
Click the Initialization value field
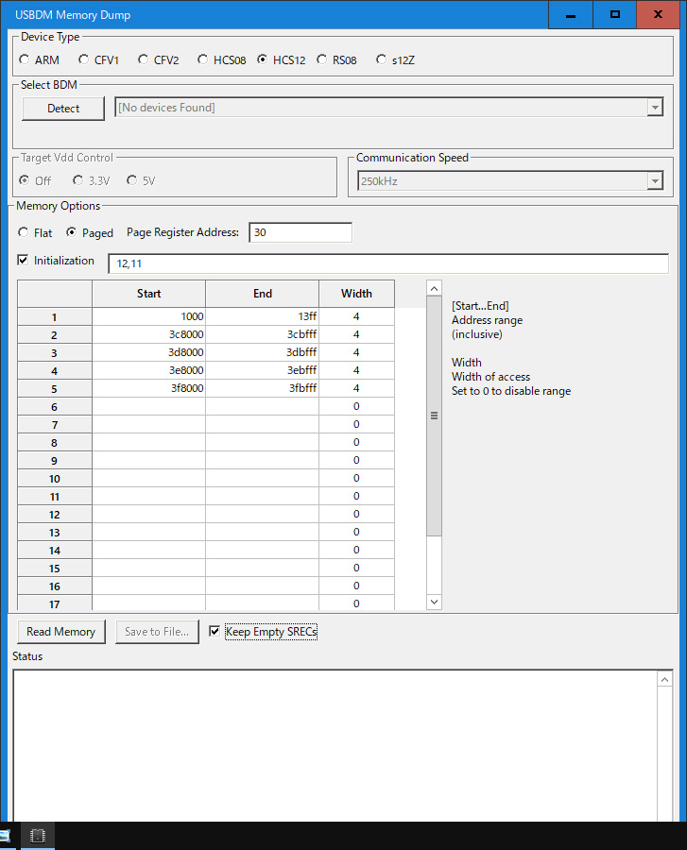(388, 263)
